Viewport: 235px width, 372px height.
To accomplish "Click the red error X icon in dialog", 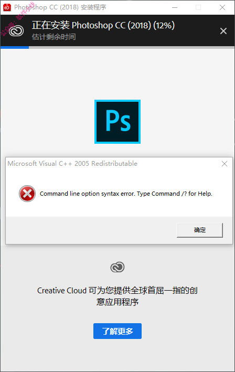I will click(x=27, y=194).
